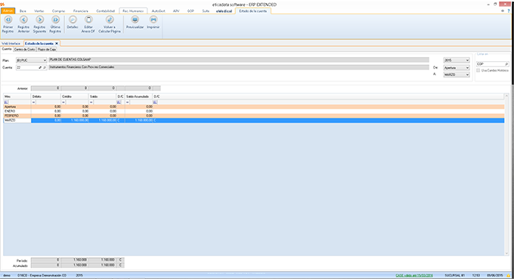This screenshot has height=279, width=514.
Task: Click filter operator under Crédito column
Action: pyautogui.click(x=63, y=103)
